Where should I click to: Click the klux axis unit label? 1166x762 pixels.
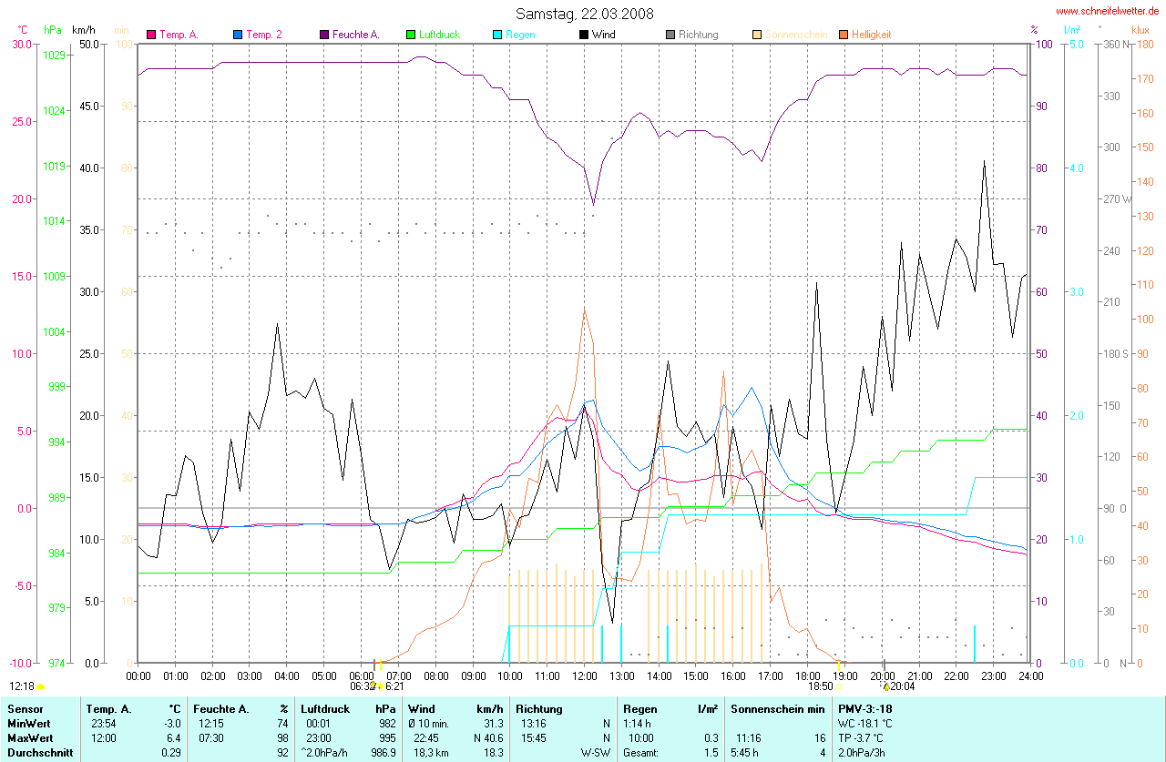(x=1140, y=29)
